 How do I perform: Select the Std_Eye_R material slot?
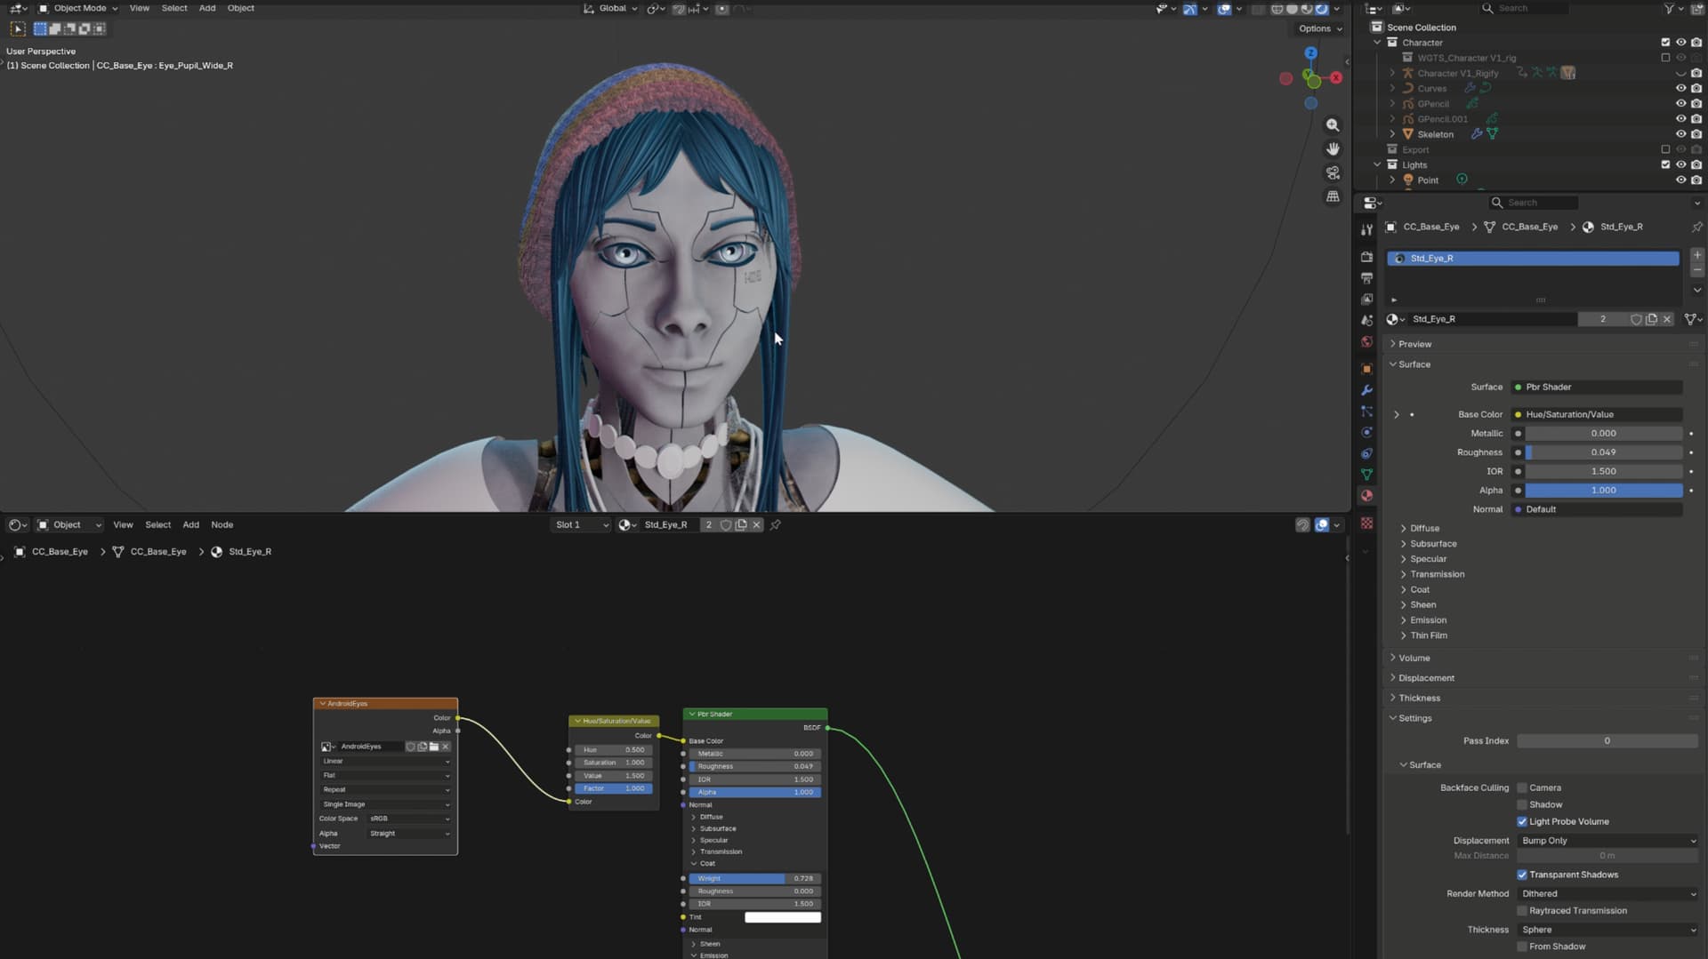click(1533, 258)
